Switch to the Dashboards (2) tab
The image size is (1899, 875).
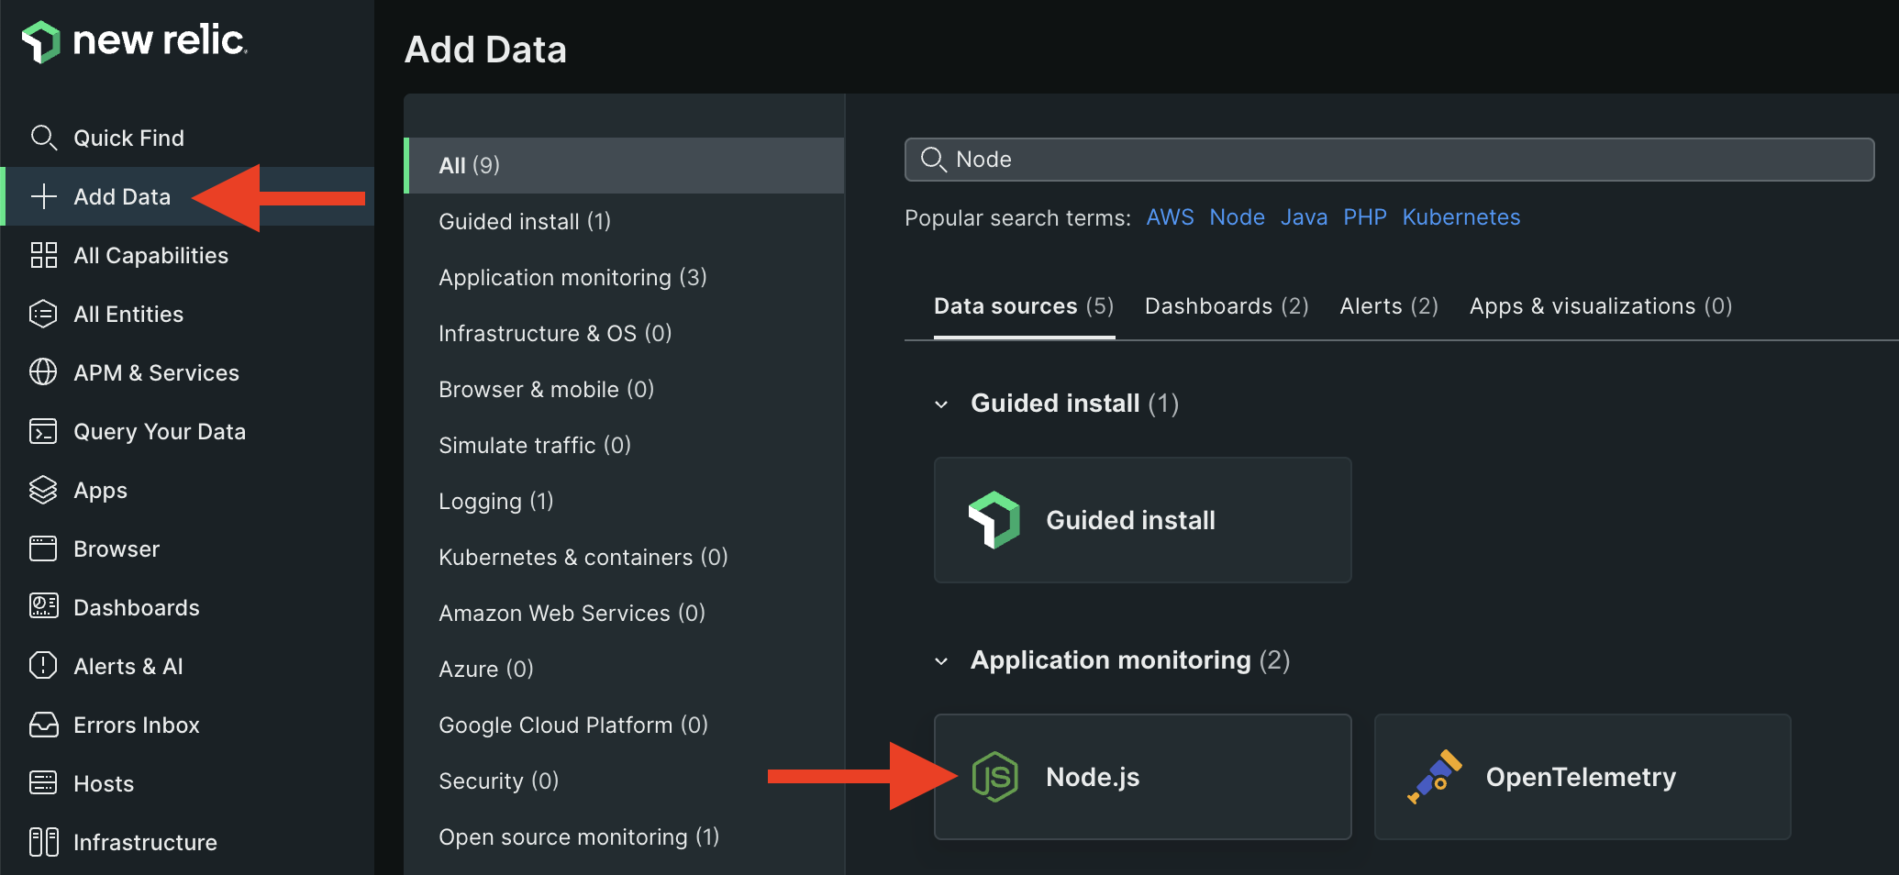[1227, 306]
